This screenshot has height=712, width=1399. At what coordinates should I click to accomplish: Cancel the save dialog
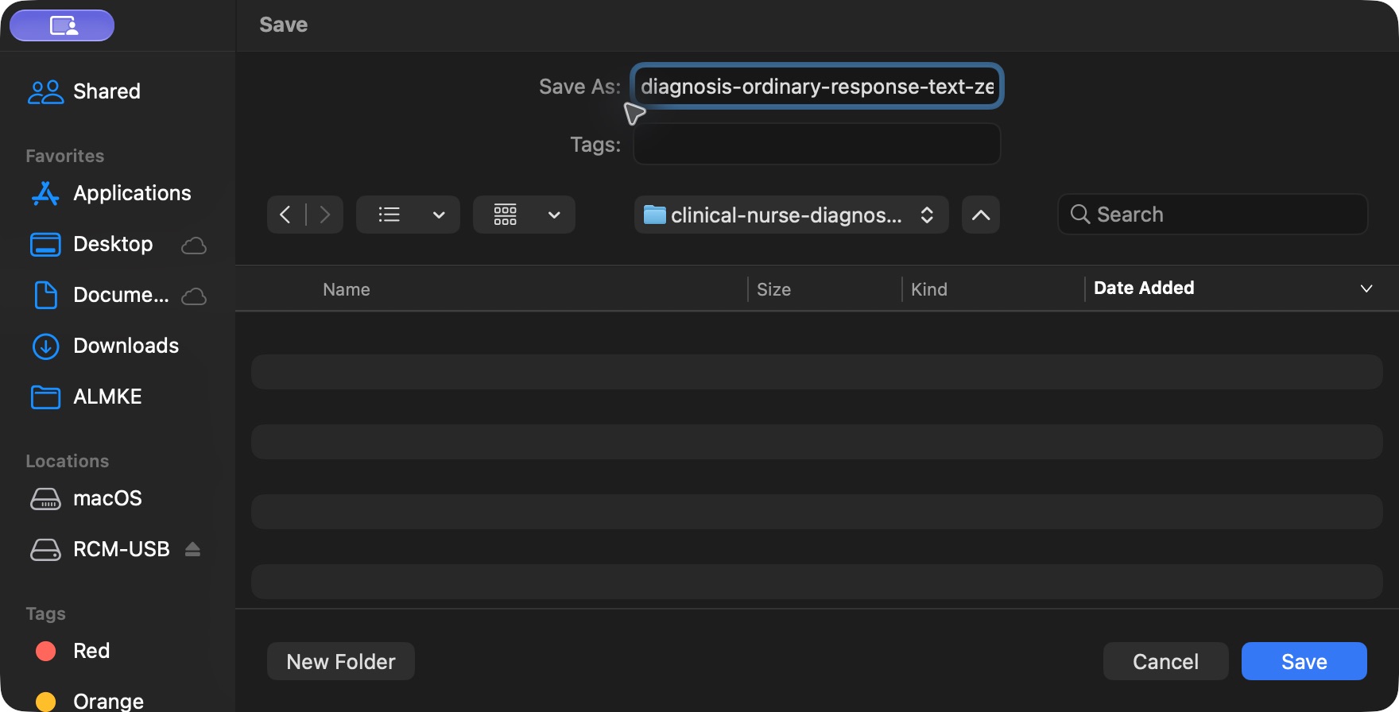pos(1165,661)
